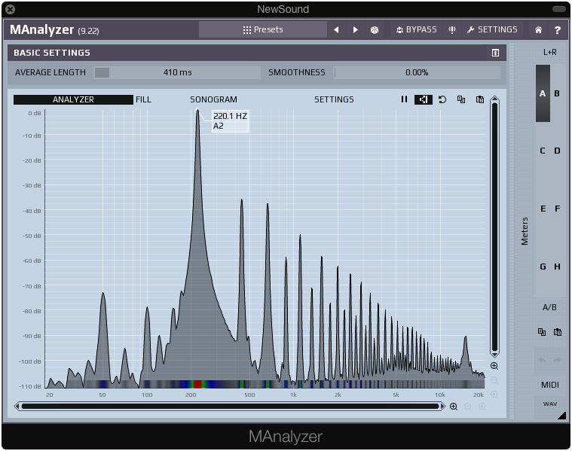Collapse the Basic Settings panel icon

pyautogui.click(x=495, y=53)
